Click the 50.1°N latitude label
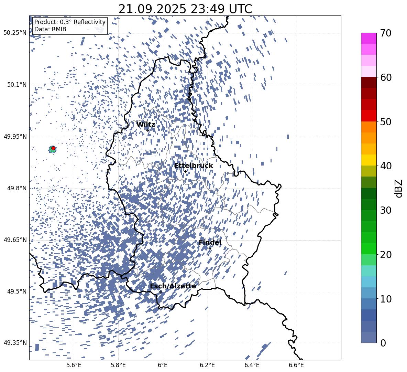 17,85
